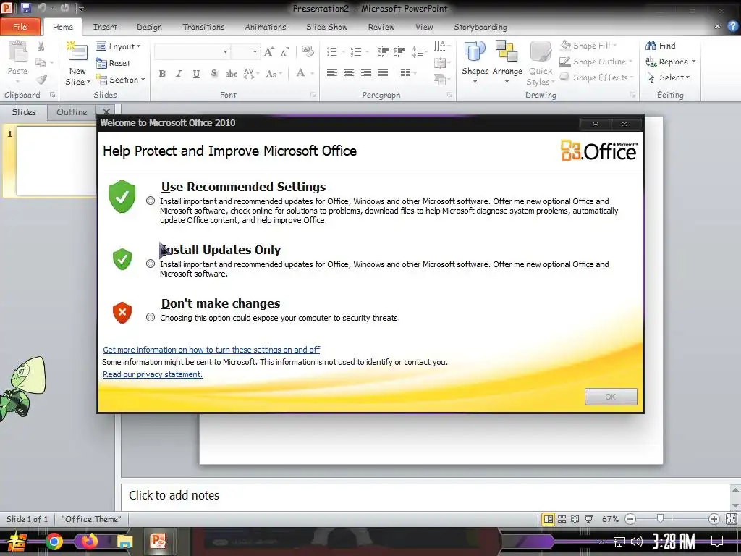Screen dimensions: 741x556
Task: Click the New Slide icon
Action: 77,51
